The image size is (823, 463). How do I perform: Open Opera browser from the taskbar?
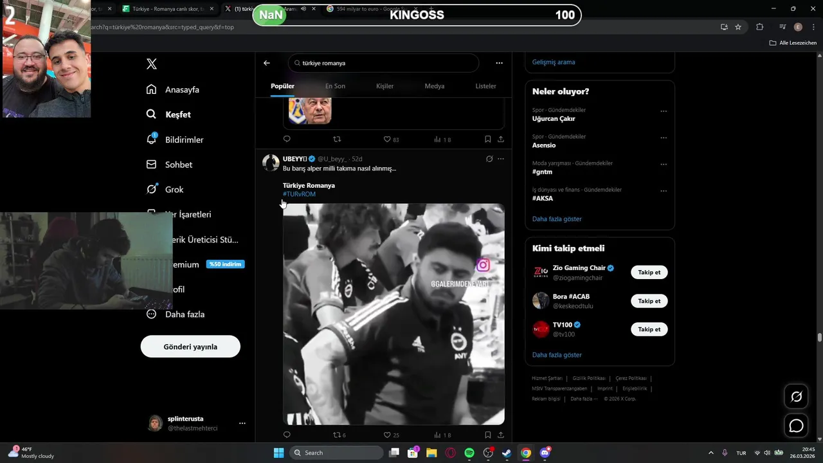(451, 453)
